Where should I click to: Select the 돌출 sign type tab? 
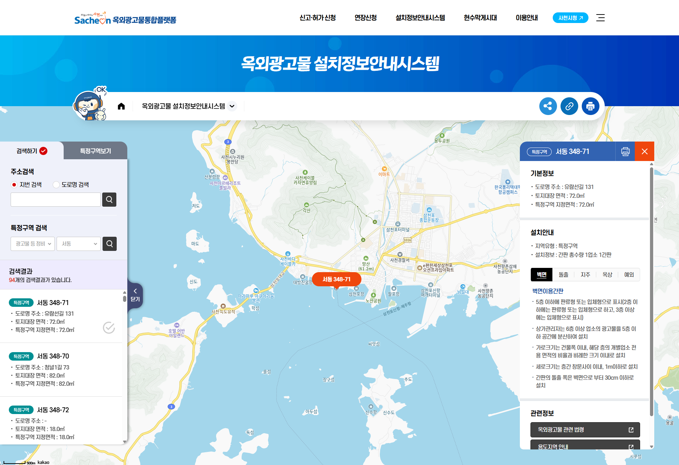pyautogui.click(x=564, y=274)
